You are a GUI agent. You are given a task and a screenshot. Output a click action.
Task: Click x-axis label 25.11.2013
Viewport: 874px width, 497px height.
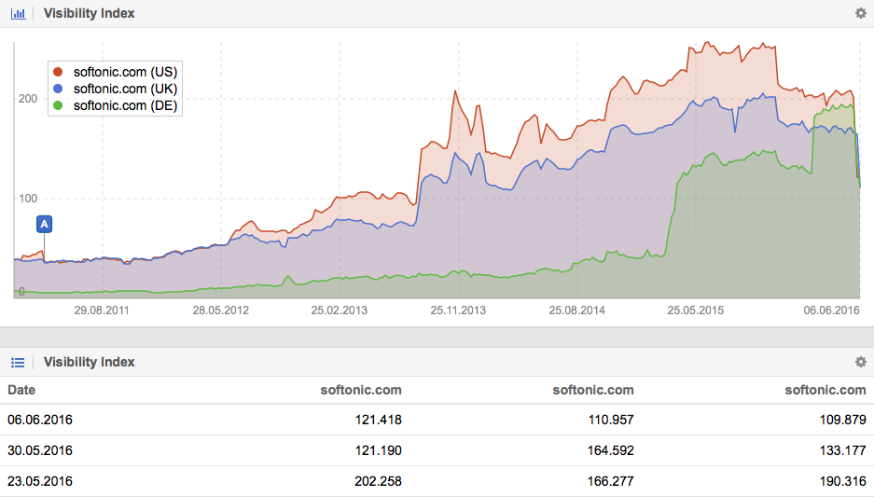[458, 311]
